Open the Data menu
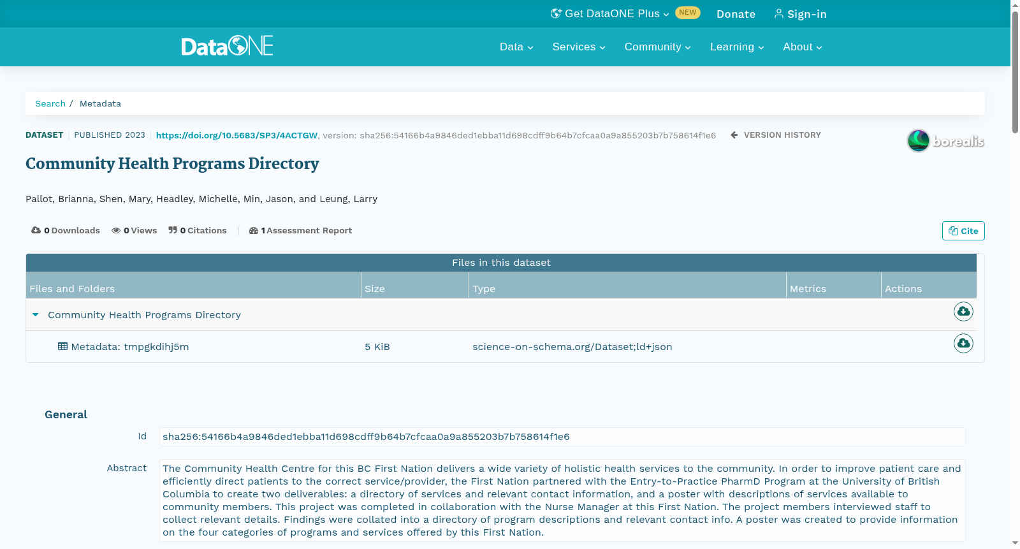1020x549 pixels. pos(516,47)
